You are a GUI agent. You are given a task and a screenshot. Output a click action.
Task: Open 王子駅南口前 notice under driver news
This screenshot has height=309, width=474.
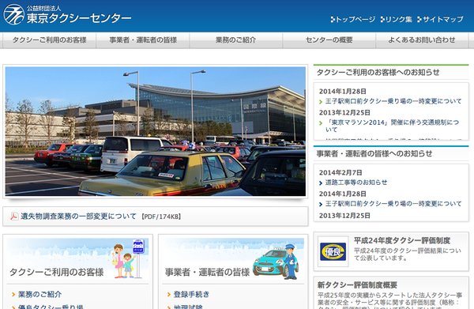[393, 204]
